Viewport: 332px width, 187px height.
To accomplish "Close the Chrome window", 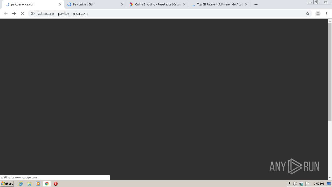I will point(326,2).
